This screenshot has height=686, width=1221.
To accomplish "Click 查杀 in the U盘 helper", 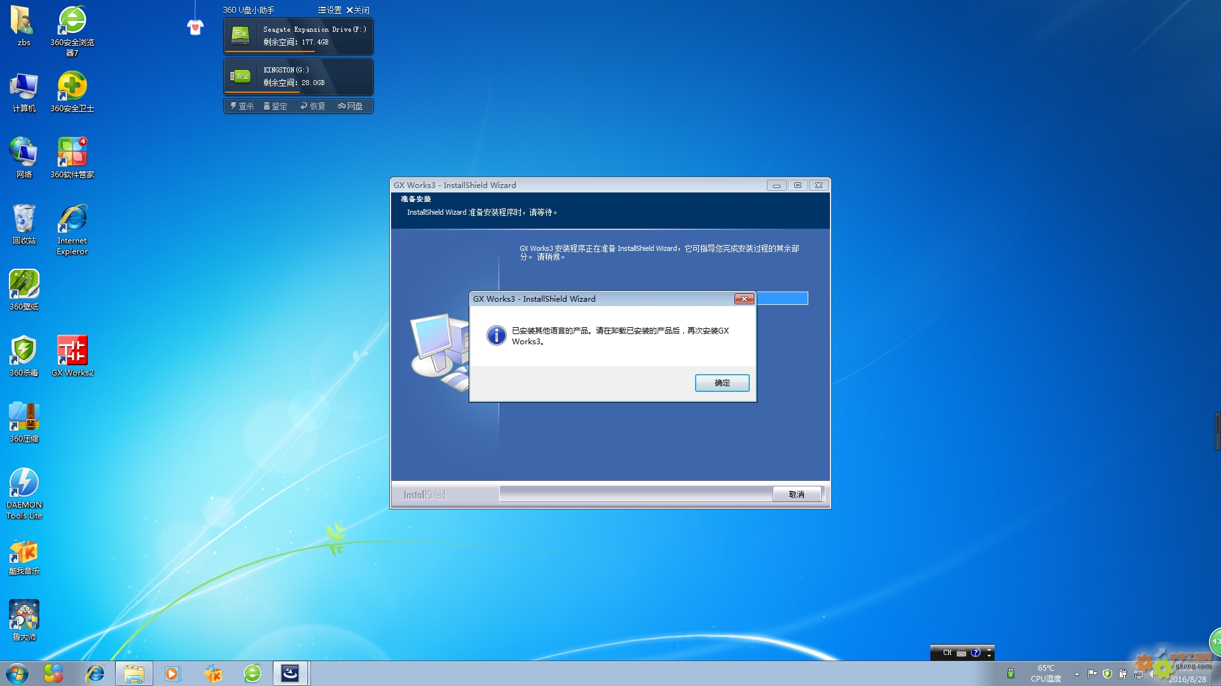I will [242, 106].
